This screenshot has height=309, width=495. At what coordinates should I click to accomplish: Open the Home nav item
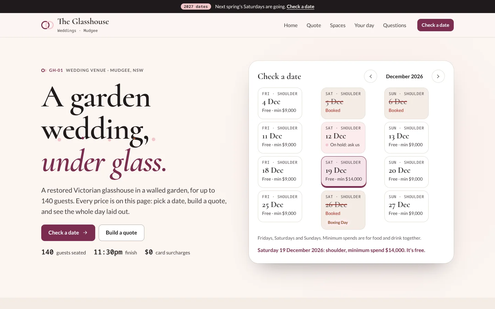(291, 25)
